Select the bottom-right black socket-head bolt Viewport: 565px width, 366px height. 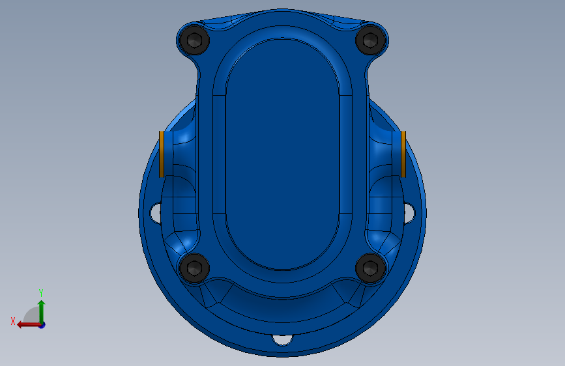[370, 268]
